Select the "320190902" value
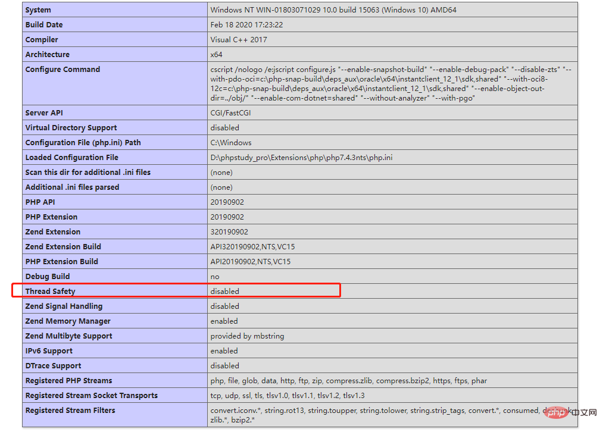Image resolution: width=603 pixels, height=432 pixels. 229,232
